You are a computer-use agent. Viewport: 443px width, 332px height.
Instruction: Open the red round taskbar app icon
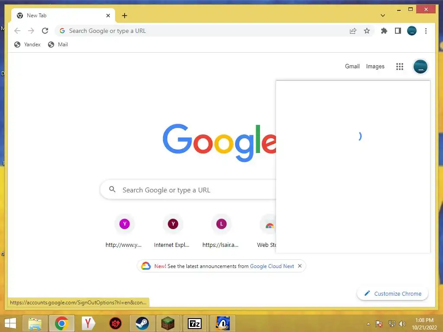[115, 323]
